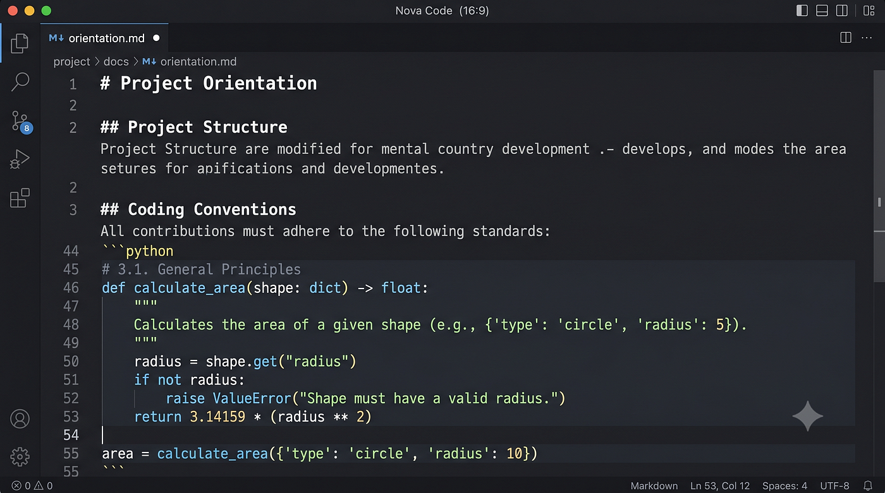Click the ```python code fence line
The width and height of the screenshot is (885, 493).
(x=137, y=251)
